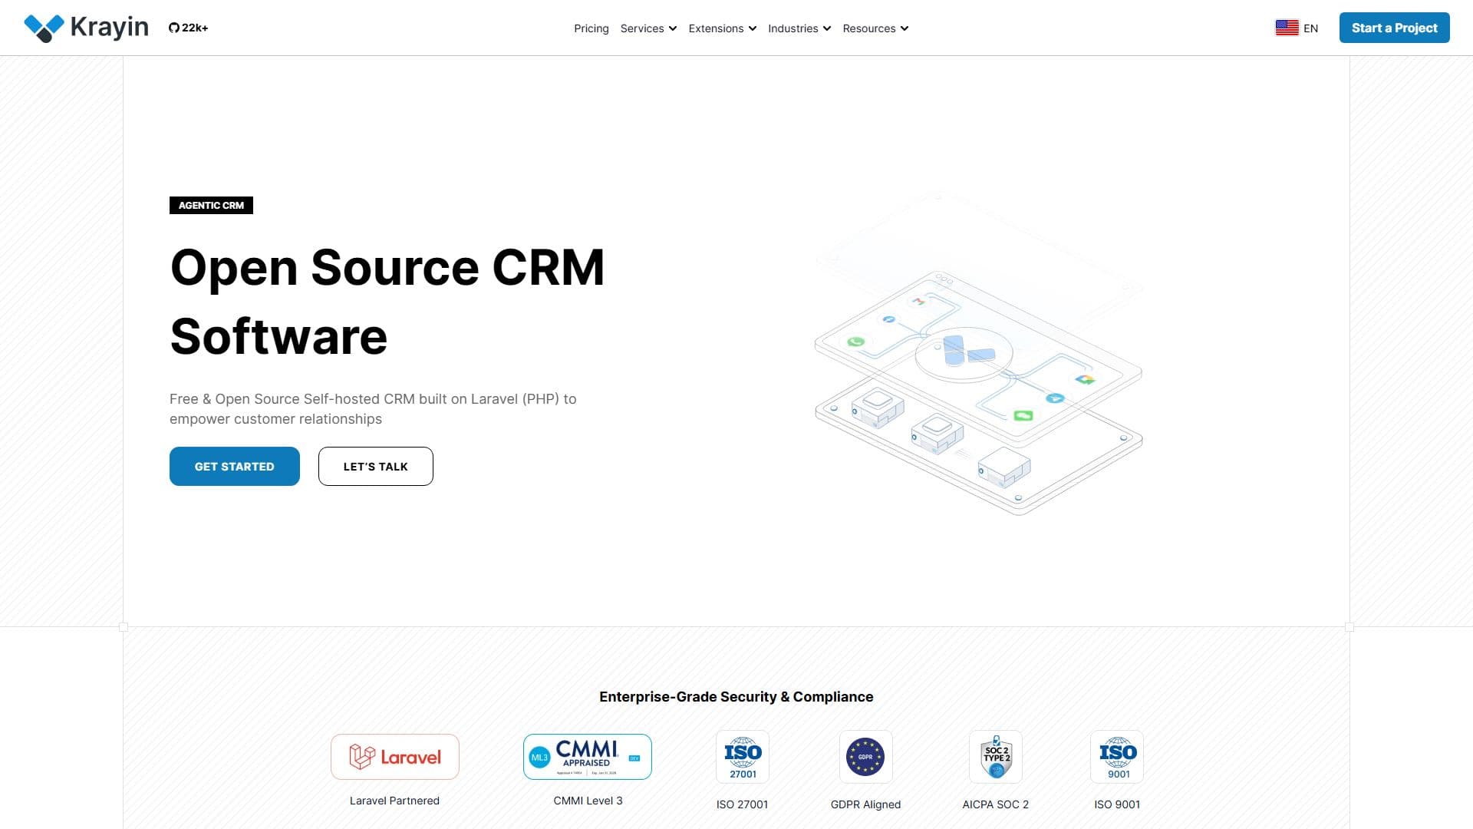Viewport: 1473px width, 829px height.
Task: Click the LET'S TALK button
Action: (x=376, y=466)
